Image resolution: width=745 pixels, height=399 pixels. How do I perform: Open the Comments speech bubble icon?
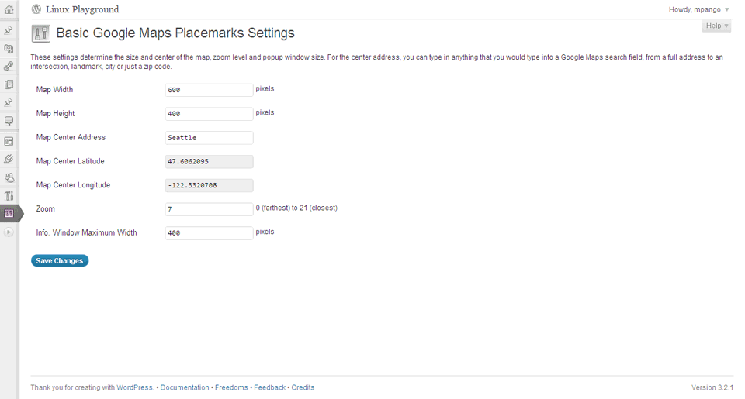point(9,121)
